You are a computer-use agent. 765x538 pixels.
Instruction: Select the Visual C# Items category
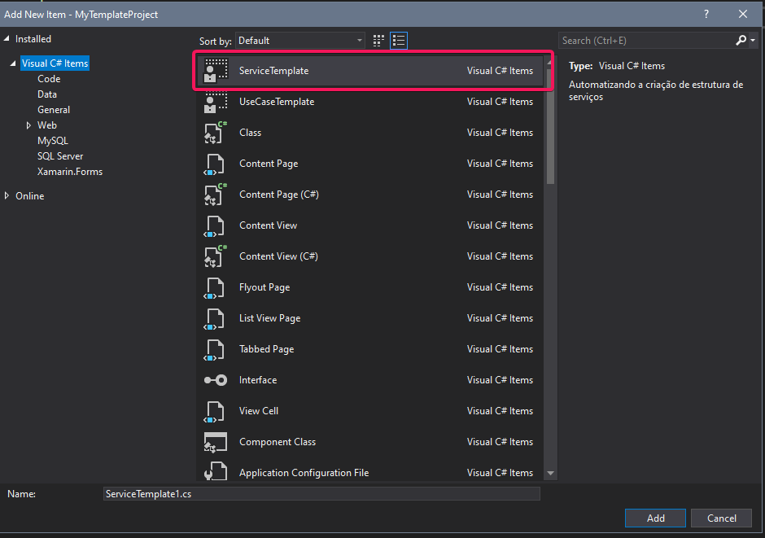tap(55, 63)
